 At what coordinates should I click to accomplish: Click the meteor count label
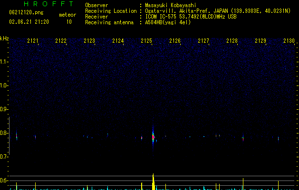click(68, 15)
